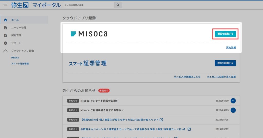Viewport: 263px width, 138px height.
Task: Open the hamburger menu icon
Action: point(5,5)
